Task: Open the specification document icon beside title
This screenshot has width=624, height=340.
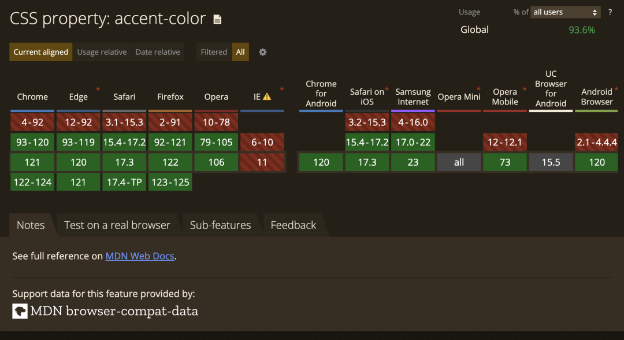Action: 217,19
